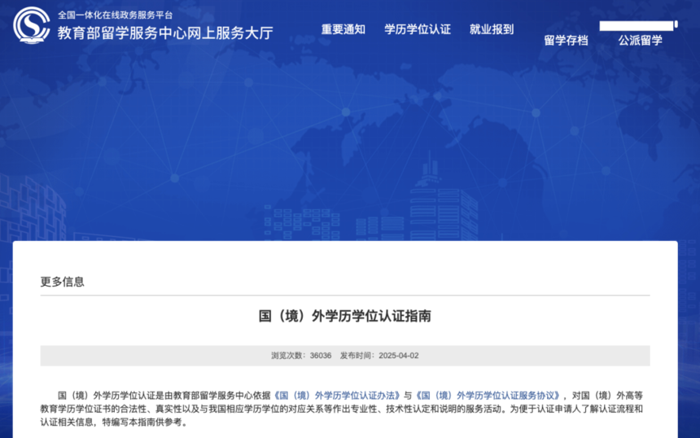Open the 《国（境）外学历学位认证办法》 link
Viewport: 700px width, 438px height.
point(337,395)
